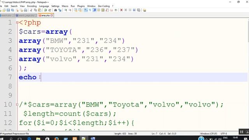The height and width of the screenshot is (140, 249).
Task: Click the ENG language indicator in tray
Action: pos(225,138)
